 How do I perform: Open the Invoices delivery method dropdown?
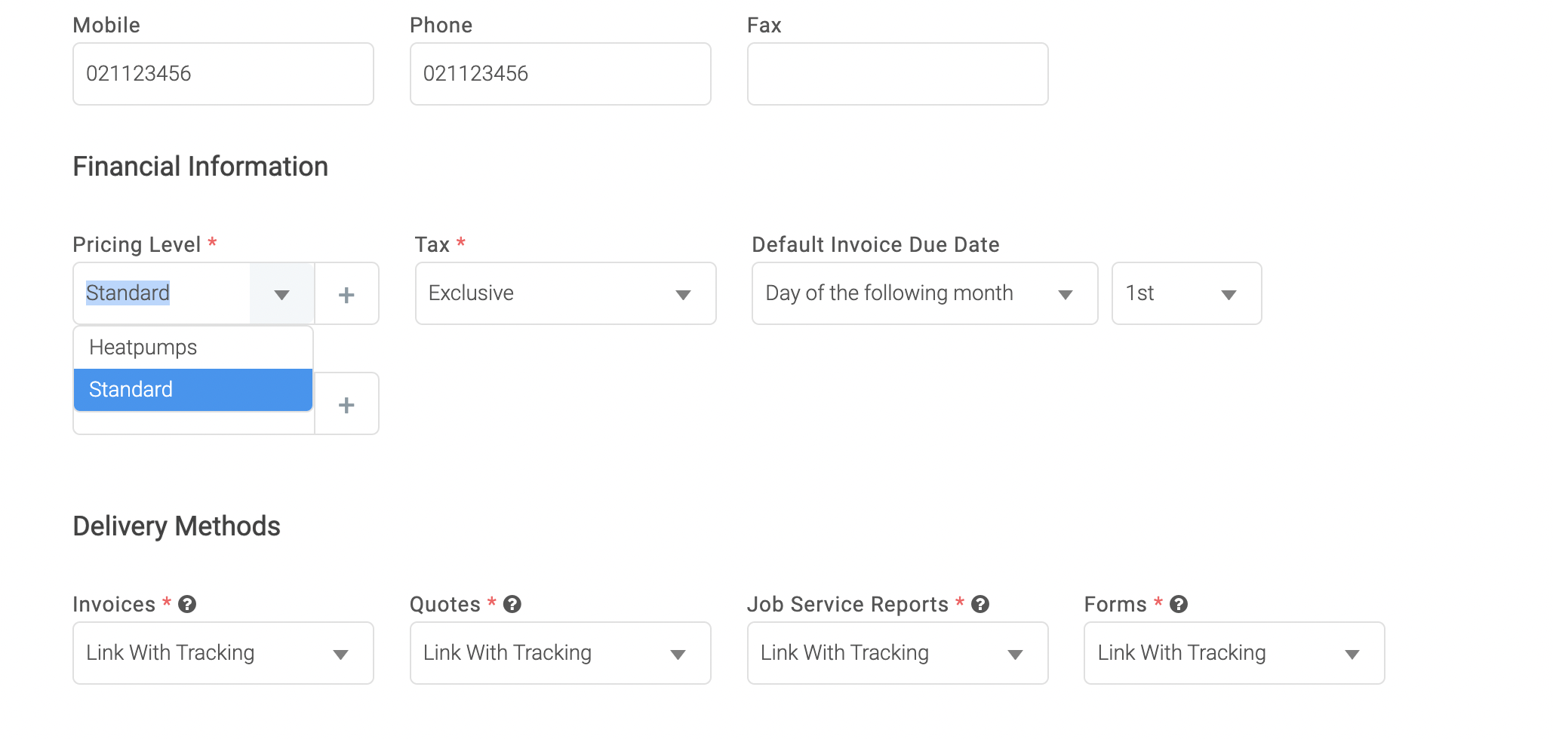point(223,653)
